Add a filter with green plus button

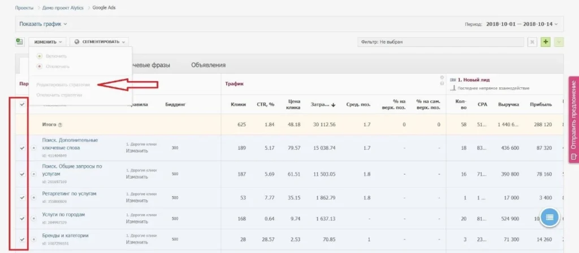click(x=546, y=42)
